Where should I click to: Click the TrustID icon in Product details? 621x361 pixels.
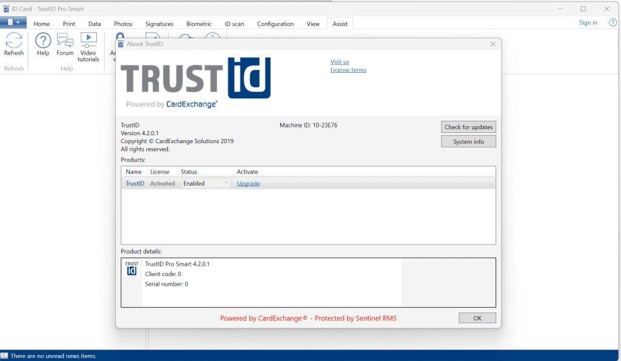[132, 268]
